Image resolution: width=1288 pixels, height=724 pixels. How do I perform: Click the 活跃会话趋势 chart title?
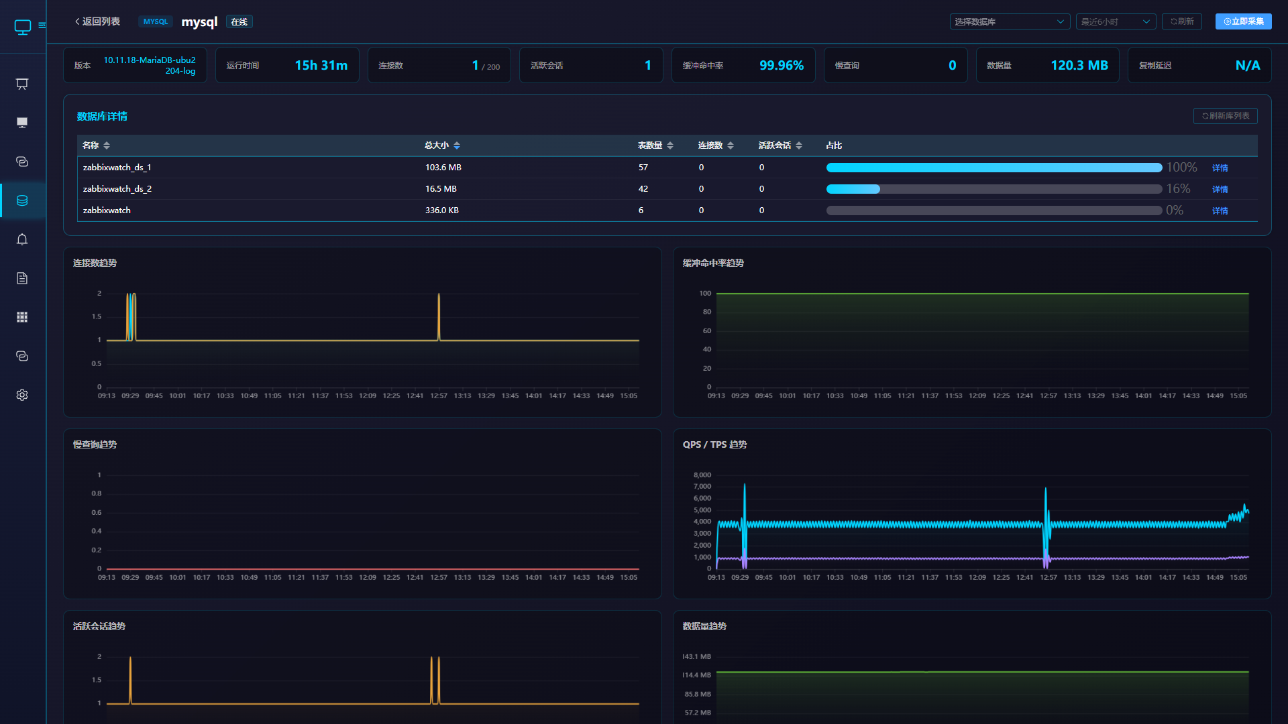click(x=99, y=626)
